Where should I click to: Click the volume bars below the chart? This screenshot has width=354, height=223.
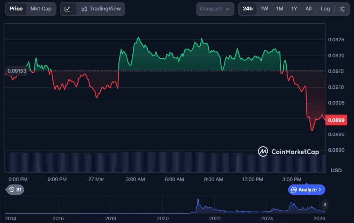pyautogui.click(x=164, y=162)
